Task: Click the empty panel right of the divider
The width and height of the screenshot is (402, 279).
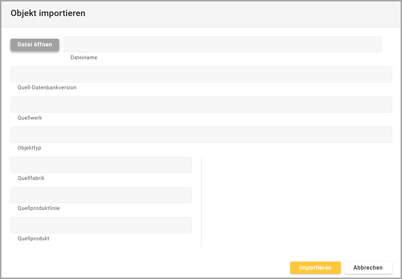Action: coord(297,202)
